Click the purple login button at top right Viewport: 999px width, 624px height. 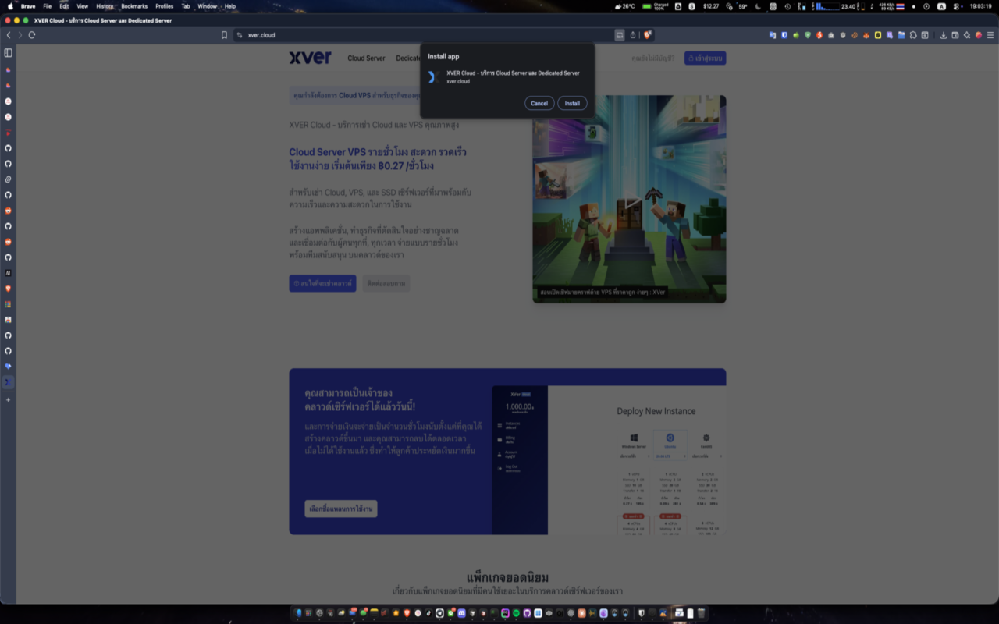706,58
